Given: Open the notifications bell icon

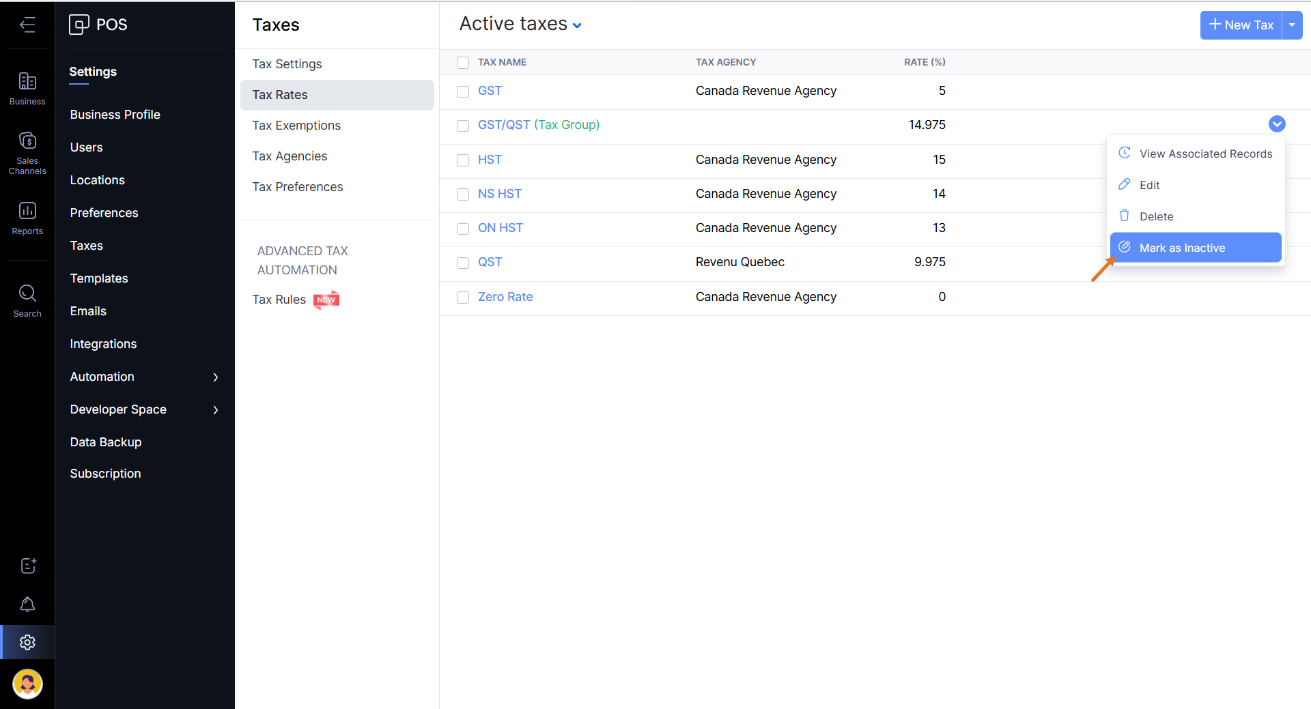Looking at the screenshot, I should click(27, 605).
